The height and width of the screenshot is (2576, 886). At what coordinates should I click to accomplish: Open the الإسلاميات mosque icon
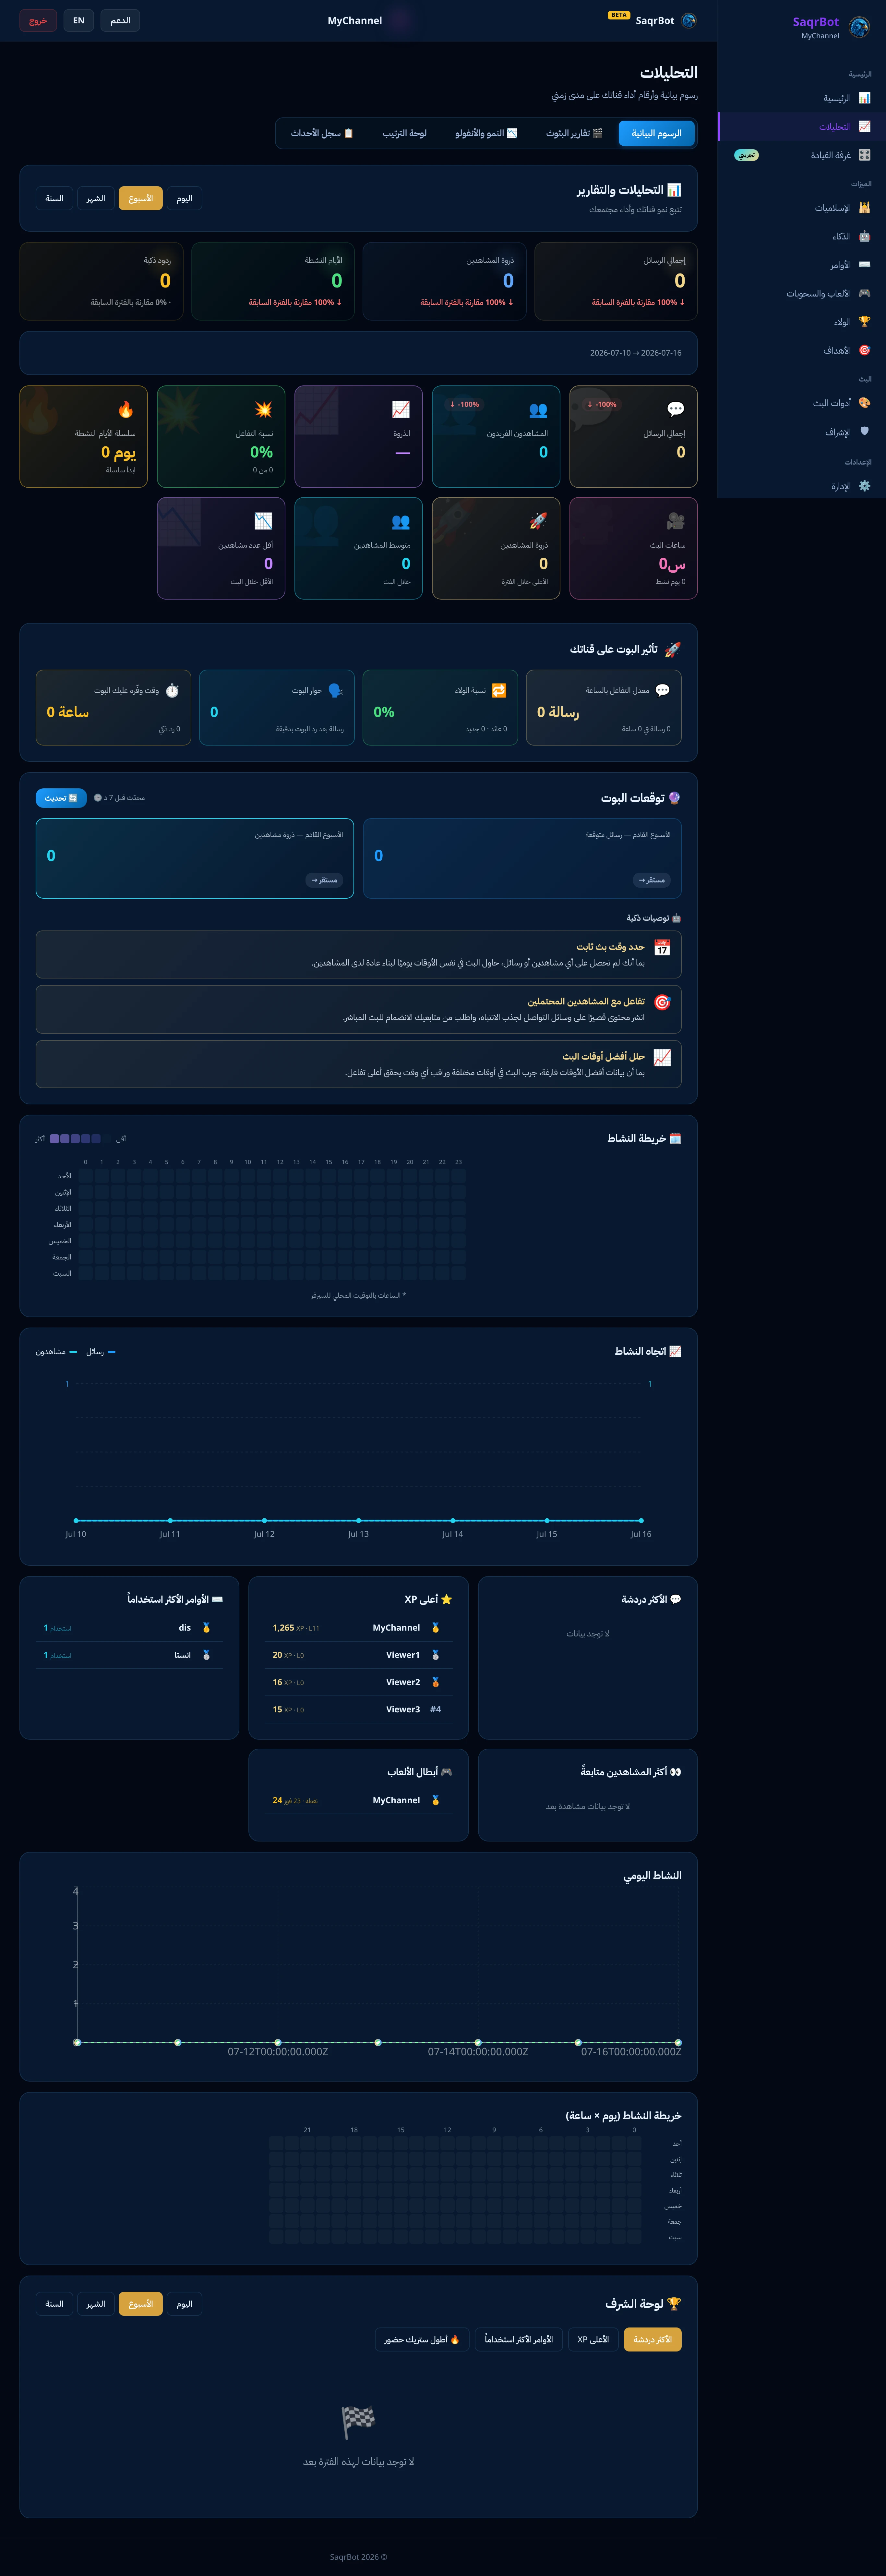tap(864, 208)
